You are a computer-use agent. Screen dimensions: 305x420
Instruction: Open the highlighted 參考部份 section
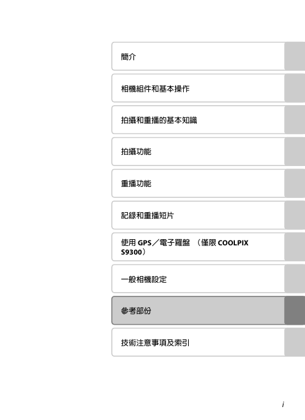198,311
